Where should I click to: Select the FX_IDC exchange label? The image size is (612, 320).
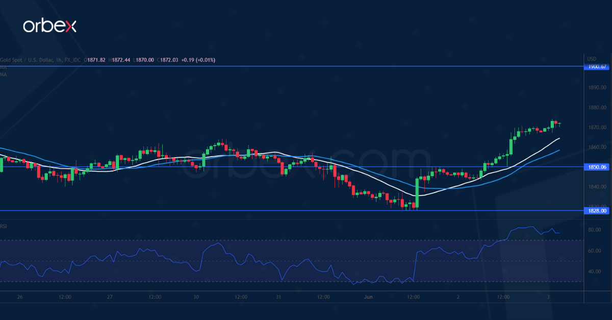tap(73, 60)
